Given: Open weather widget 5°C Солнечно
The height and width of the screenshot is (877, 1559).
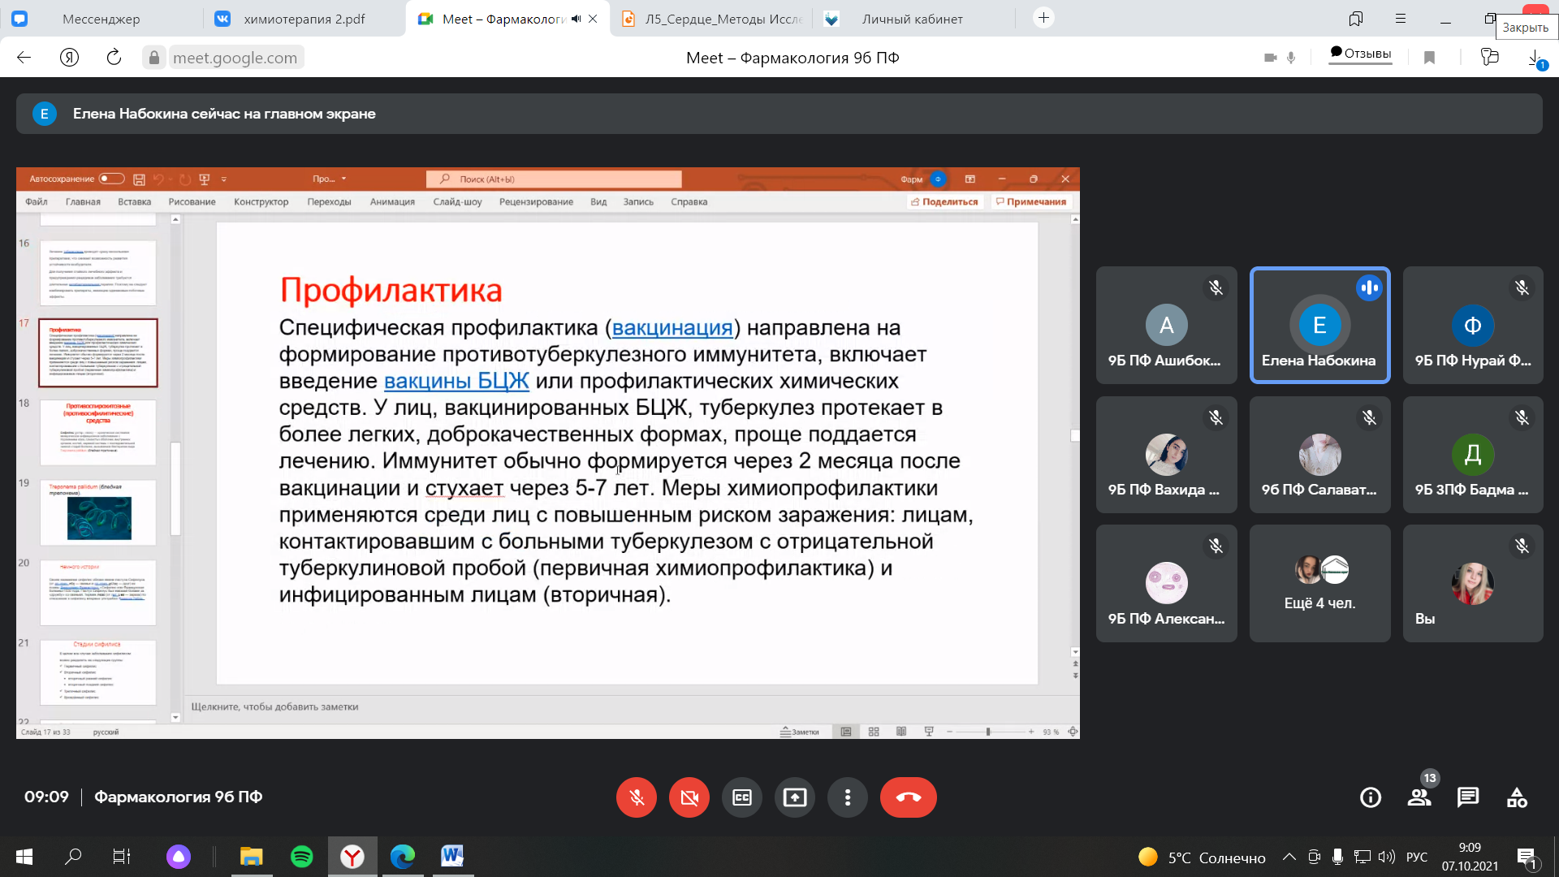Looking at the screenshot, I should coord(1202,858).
